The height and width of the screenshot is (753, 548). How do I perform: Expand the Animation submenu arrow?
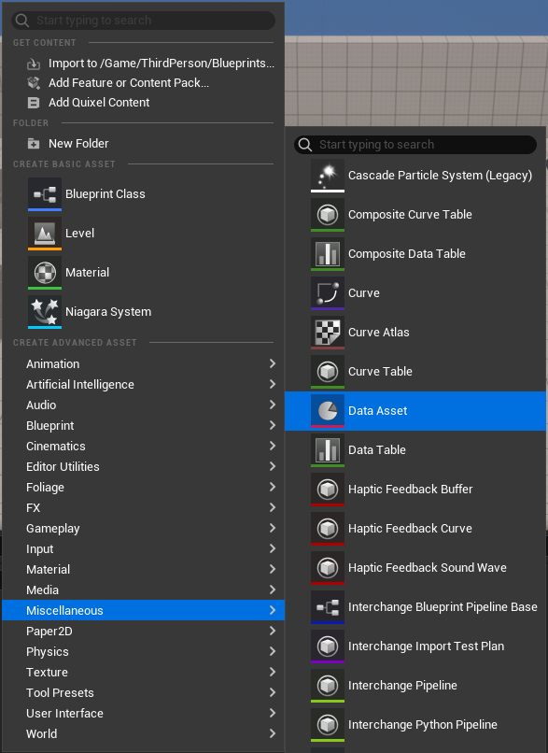[272, 363]
